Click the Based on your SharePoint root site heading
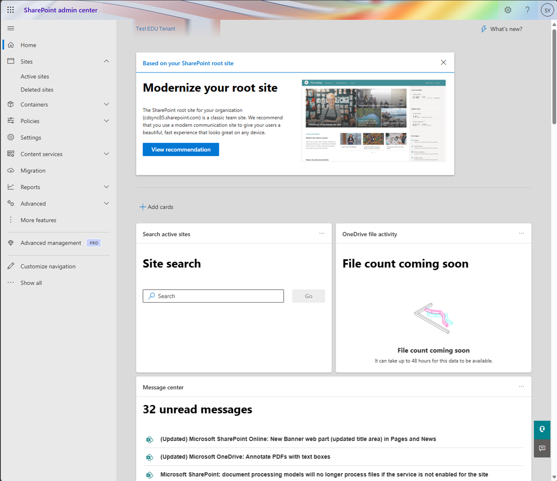 (x=188, y=63)
